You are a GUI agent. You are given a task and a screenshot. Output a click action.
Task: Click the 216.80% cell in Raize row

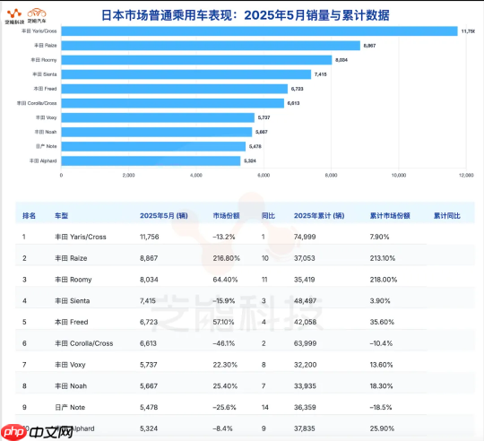pos(227,258)
